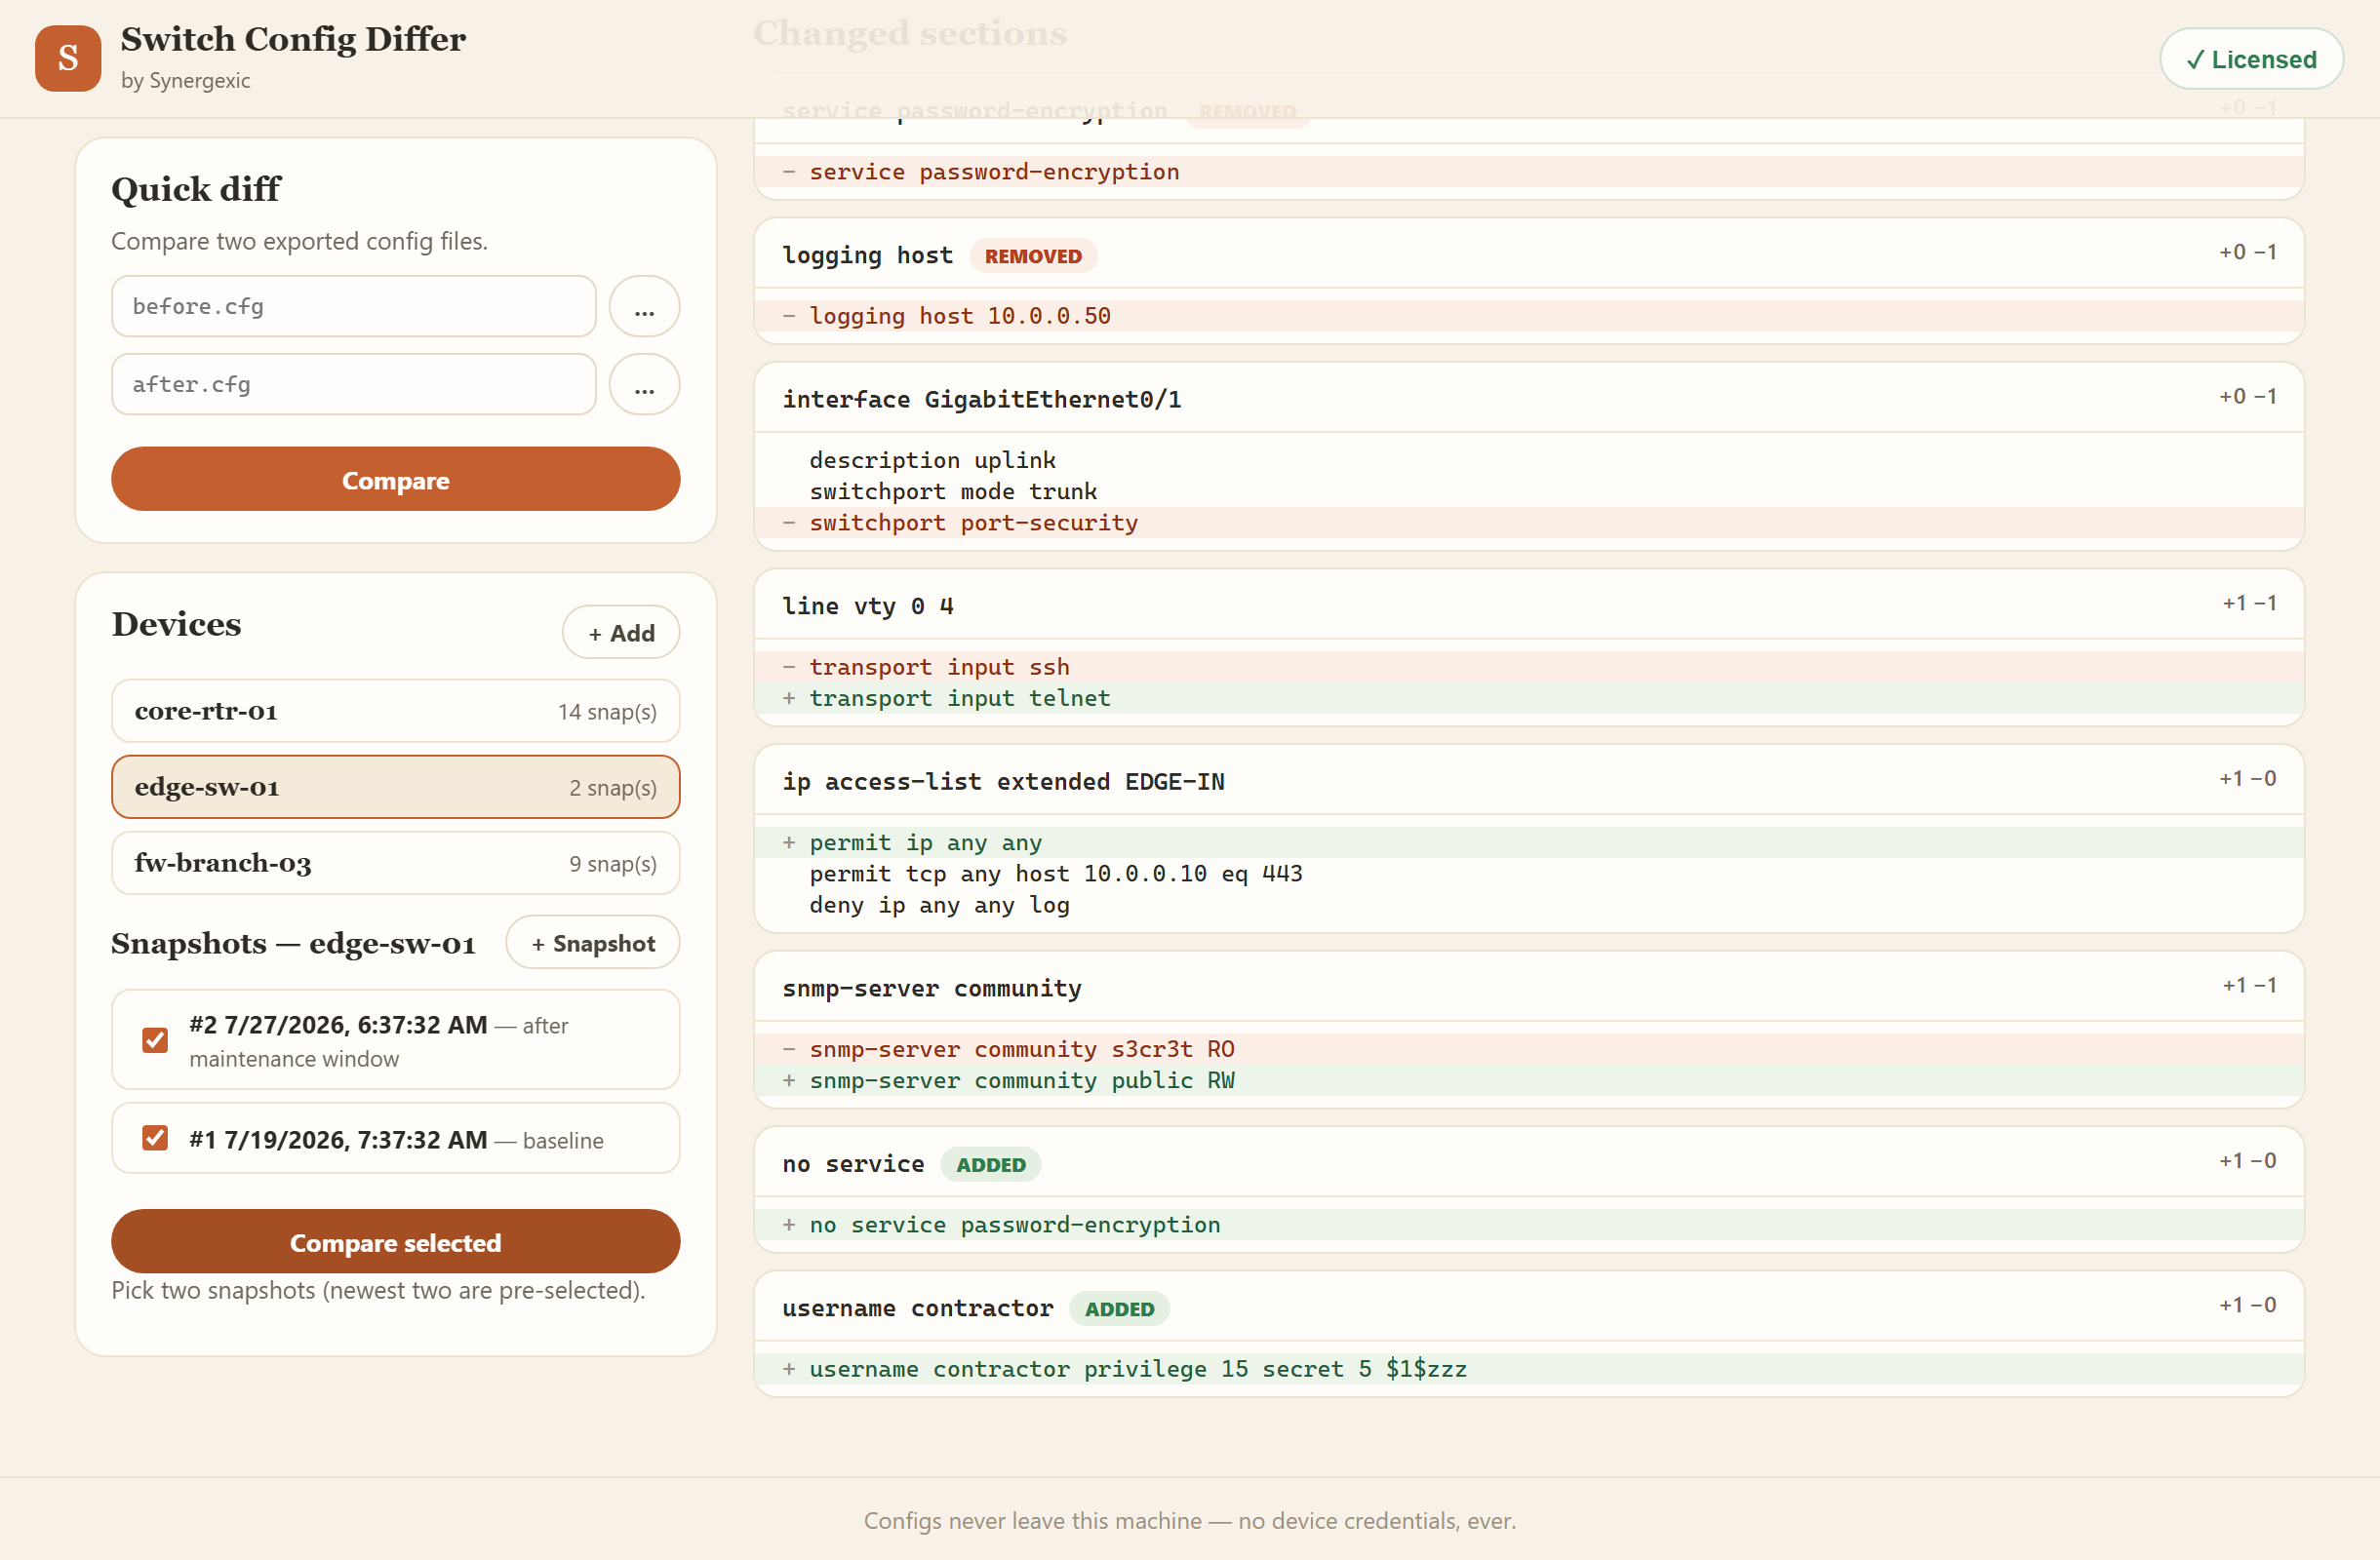Uncheck snapshot #2 after maintenance window

click(155, 1040)
